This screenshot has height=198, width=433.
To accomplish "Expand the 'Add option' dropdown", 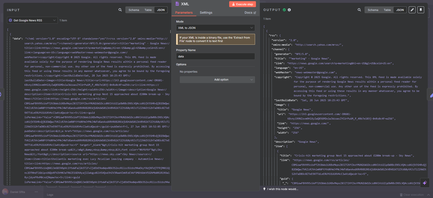I will [x=217, y=79].
